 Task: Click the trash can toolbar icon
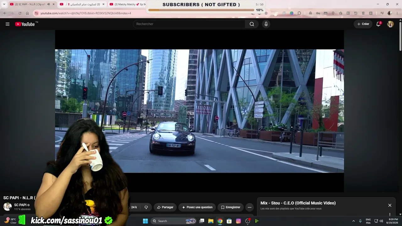(363, 13)
